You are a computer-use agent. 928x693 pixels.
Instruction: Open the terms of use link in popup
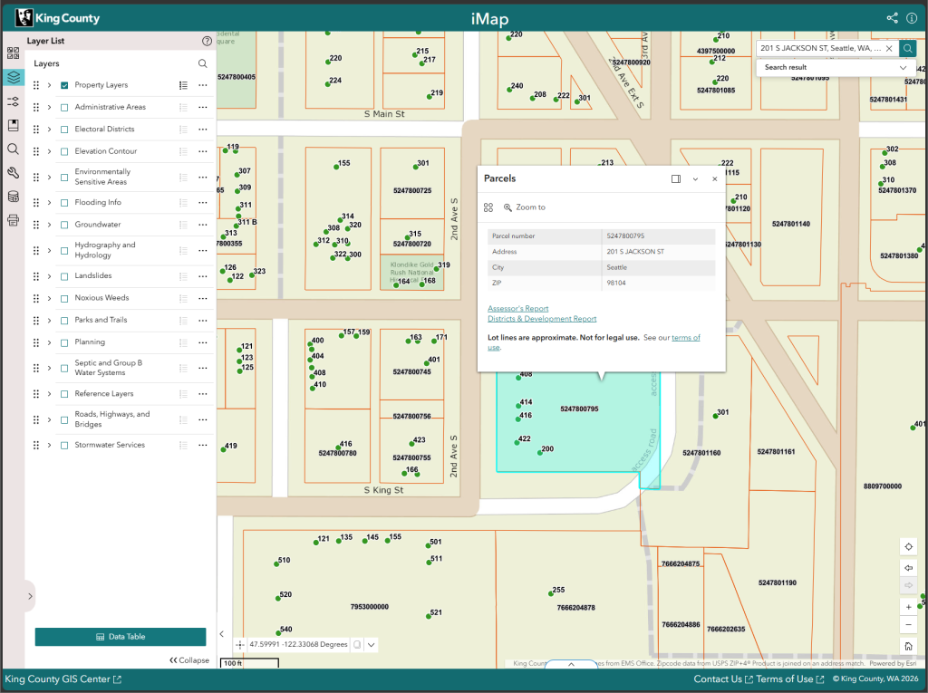coord(685,337)
